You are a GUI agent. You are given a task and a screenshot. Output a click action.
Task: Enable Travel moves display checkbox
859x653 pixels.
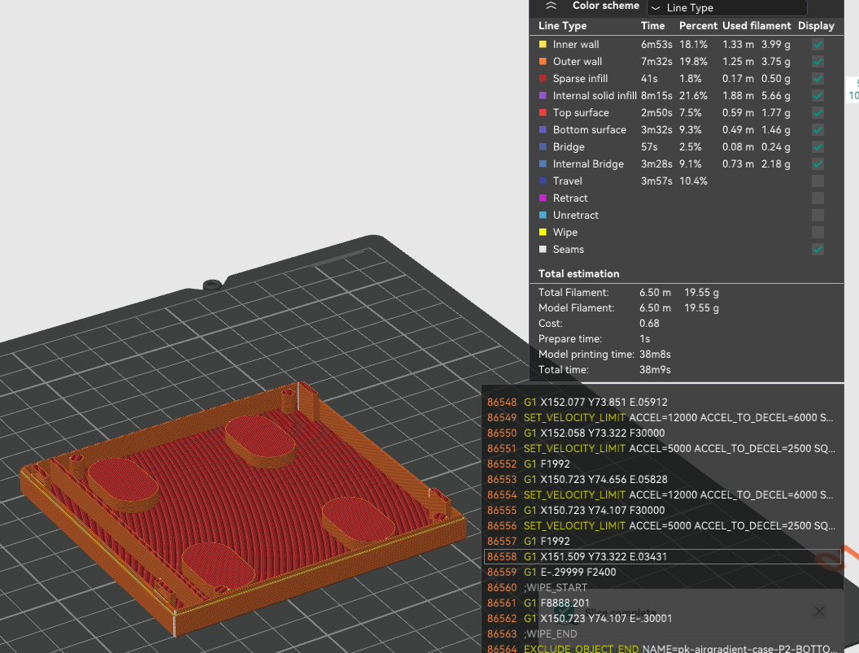pyautogui.click(x=818, y=181)
